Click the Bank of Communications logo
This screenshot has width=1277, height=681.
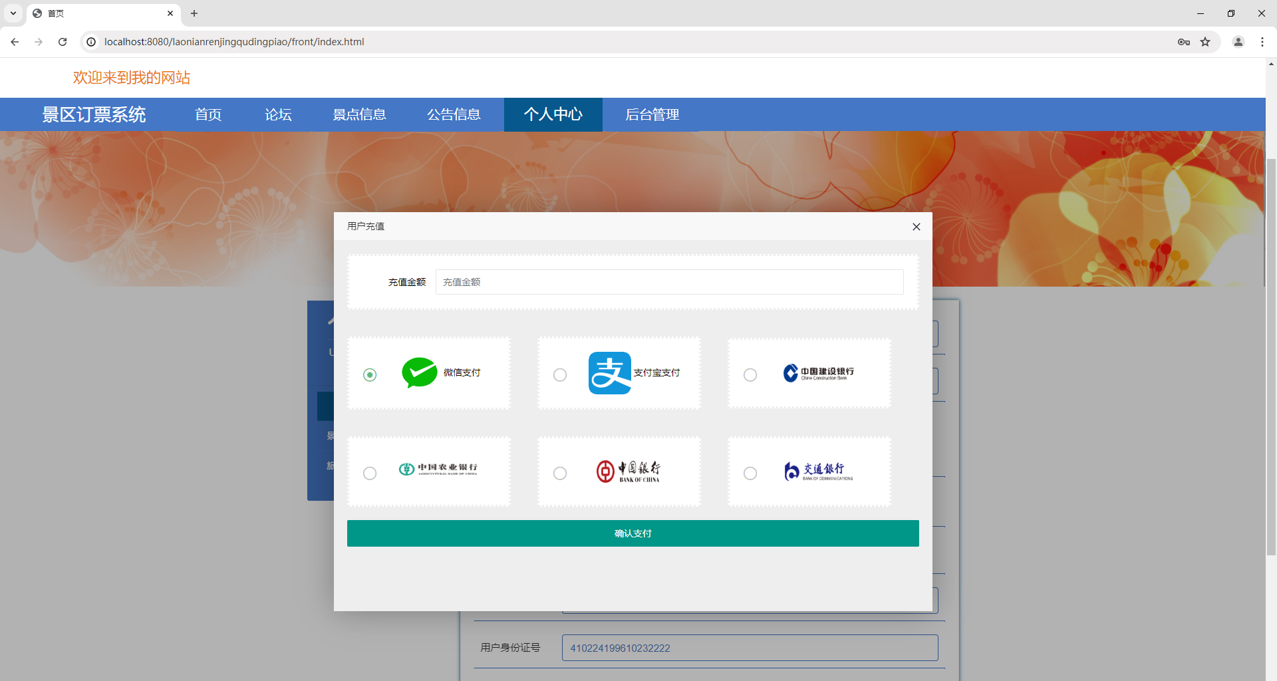point(819,472)
